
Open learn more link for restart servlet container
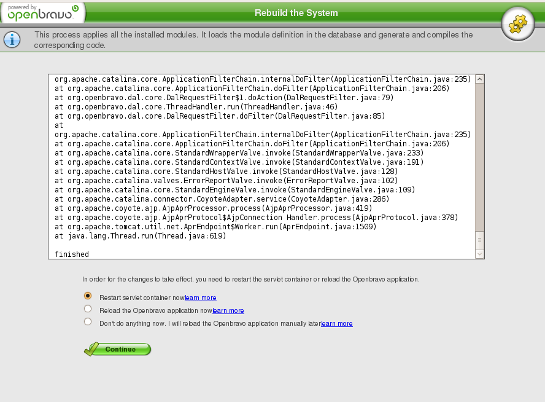(201, 298)
